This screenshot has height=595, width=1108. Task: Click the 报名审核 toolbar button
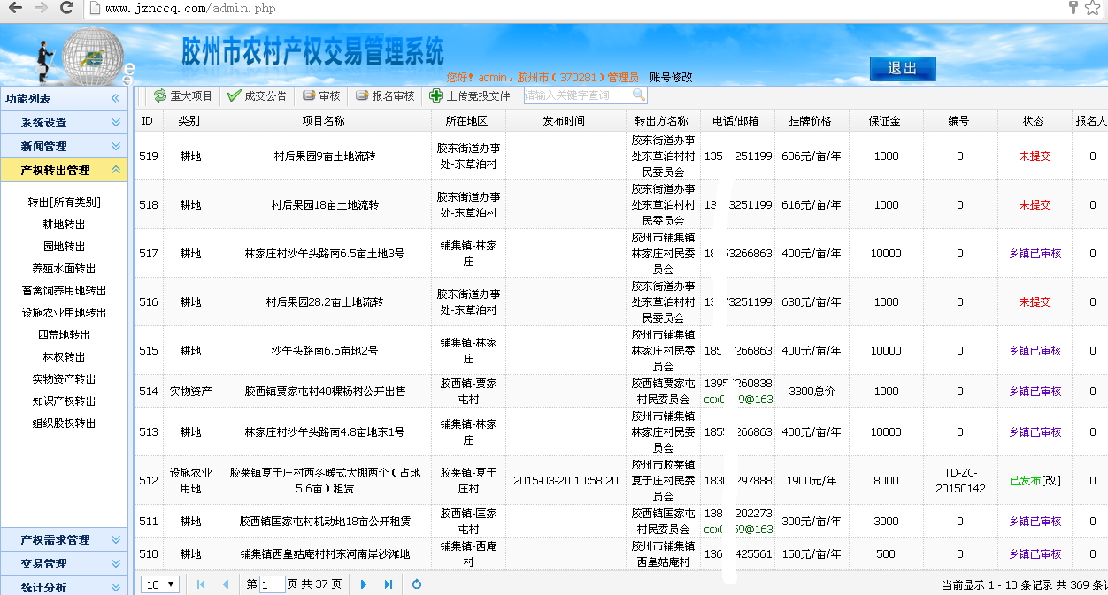coord(384,95)
